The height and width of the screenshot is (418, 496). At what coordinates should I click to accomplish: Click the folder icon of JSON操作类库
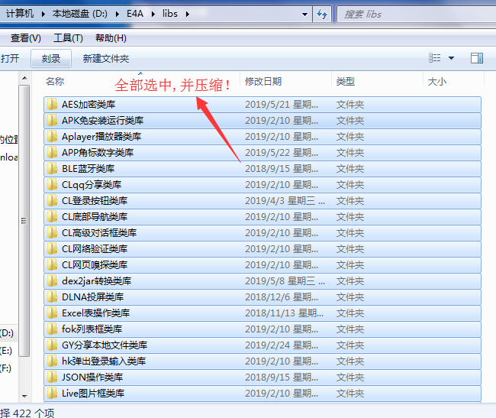(52, 377)
